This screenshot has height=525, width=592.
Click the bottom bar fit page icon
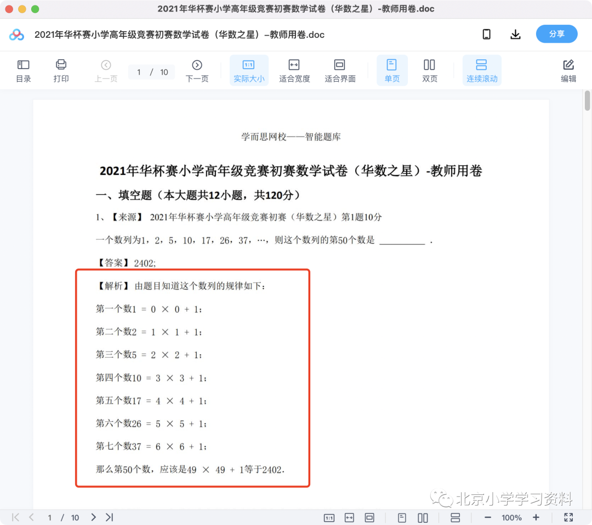click(369, 517)
